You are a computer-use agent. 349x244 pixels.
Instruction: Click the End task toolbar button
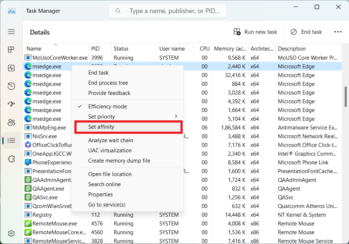coord(306,32)
